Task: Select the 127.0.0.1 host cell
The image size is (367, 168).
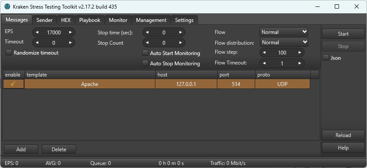Action: point(186,84)
